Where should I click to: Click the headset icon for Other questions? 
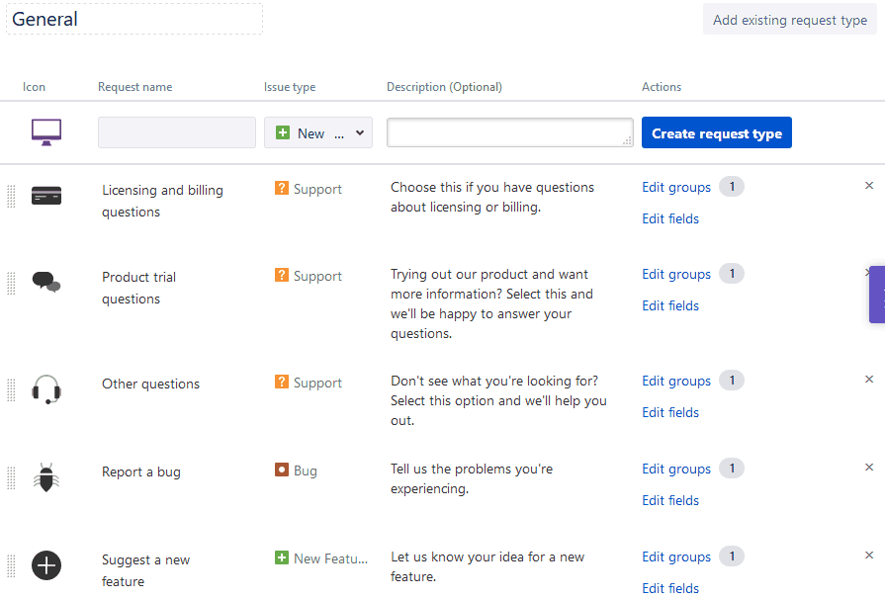pyautogui.click(x=46, y=389)
